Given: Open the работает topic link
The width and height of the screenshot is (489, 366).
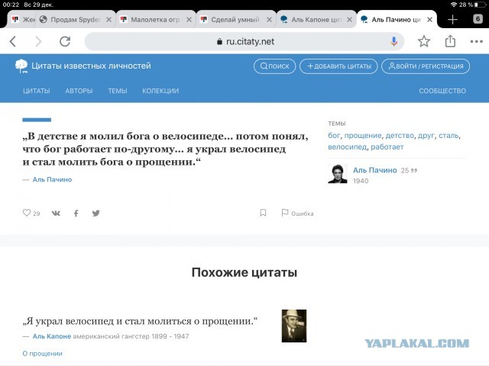Looking at the screenshot, I should [387, 147].
